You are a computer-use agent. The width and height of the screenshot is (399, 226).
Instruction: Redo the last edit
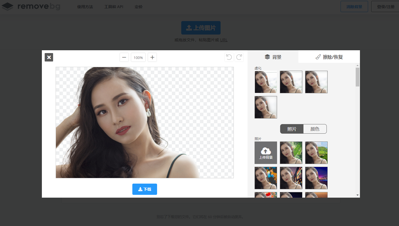coord(239,57)
